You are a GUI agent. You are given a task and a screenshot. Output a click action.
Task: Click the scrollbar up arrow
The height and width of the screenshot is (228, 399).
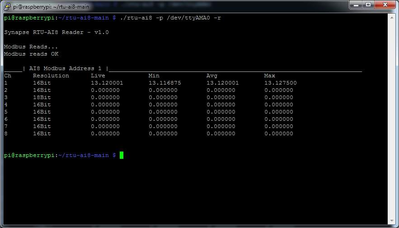(392, 17)
